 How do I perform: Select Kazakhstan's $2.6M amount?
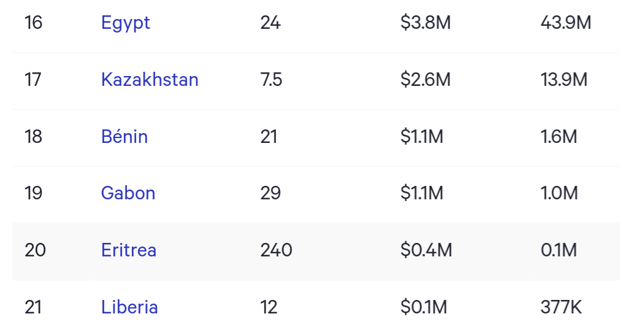[426, 80]
